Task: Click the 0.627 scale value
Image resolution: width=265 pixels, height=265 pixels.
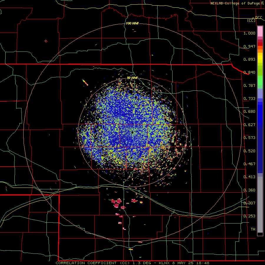Action: (249, 125)
